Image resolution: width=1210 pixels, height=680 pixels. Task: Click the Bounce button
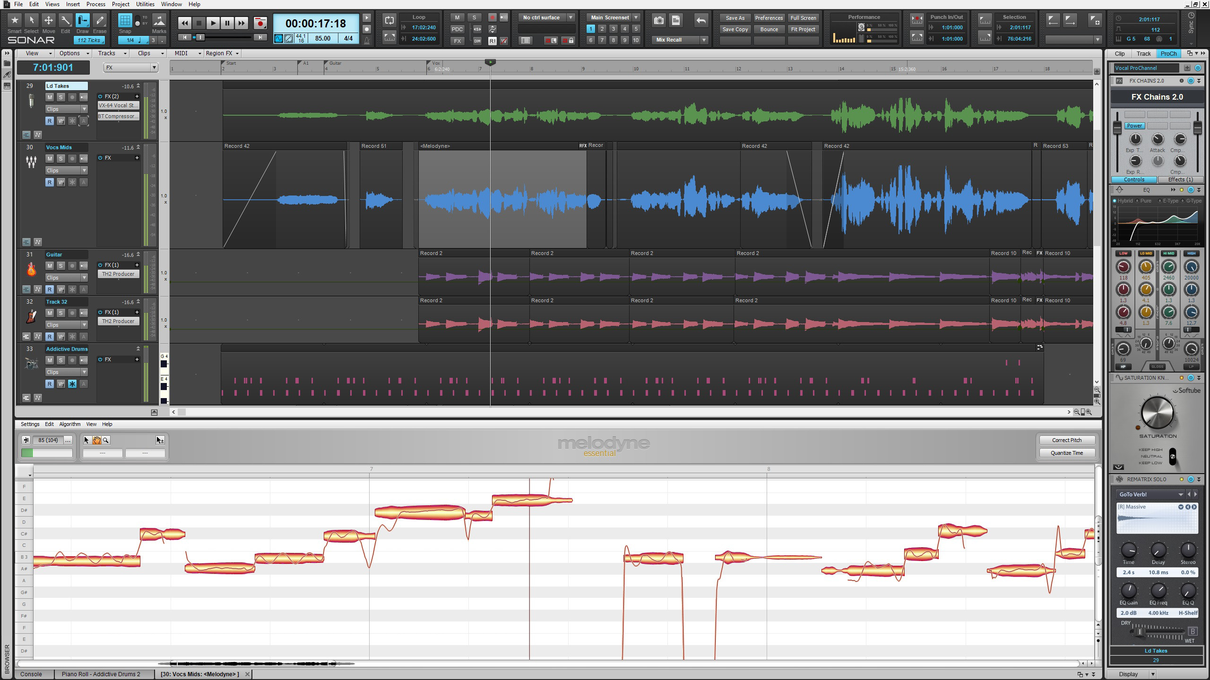[x=769, y=29]
